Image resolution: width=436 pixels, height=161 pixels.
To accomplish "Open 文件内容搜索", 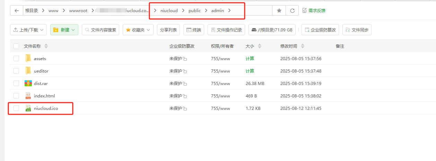I will pos(101,30).
